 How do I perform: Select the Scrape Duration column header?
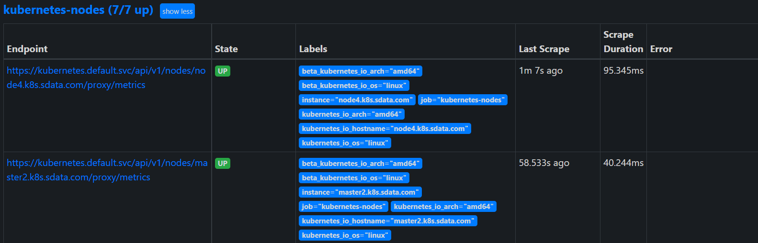coord(623,42)
